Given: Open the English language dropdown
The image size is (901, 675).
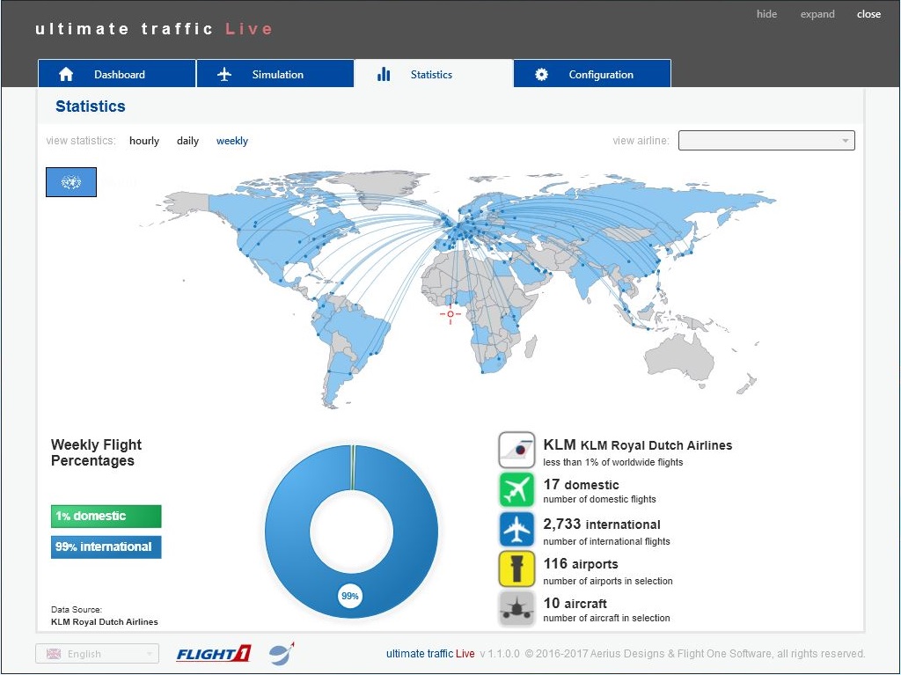Looking at the screenshot, I should pyautogui.click(x=97, y=654).
